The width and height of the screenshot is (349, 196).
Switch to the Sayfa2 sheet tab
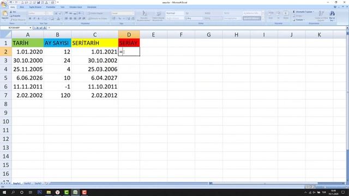27,183
